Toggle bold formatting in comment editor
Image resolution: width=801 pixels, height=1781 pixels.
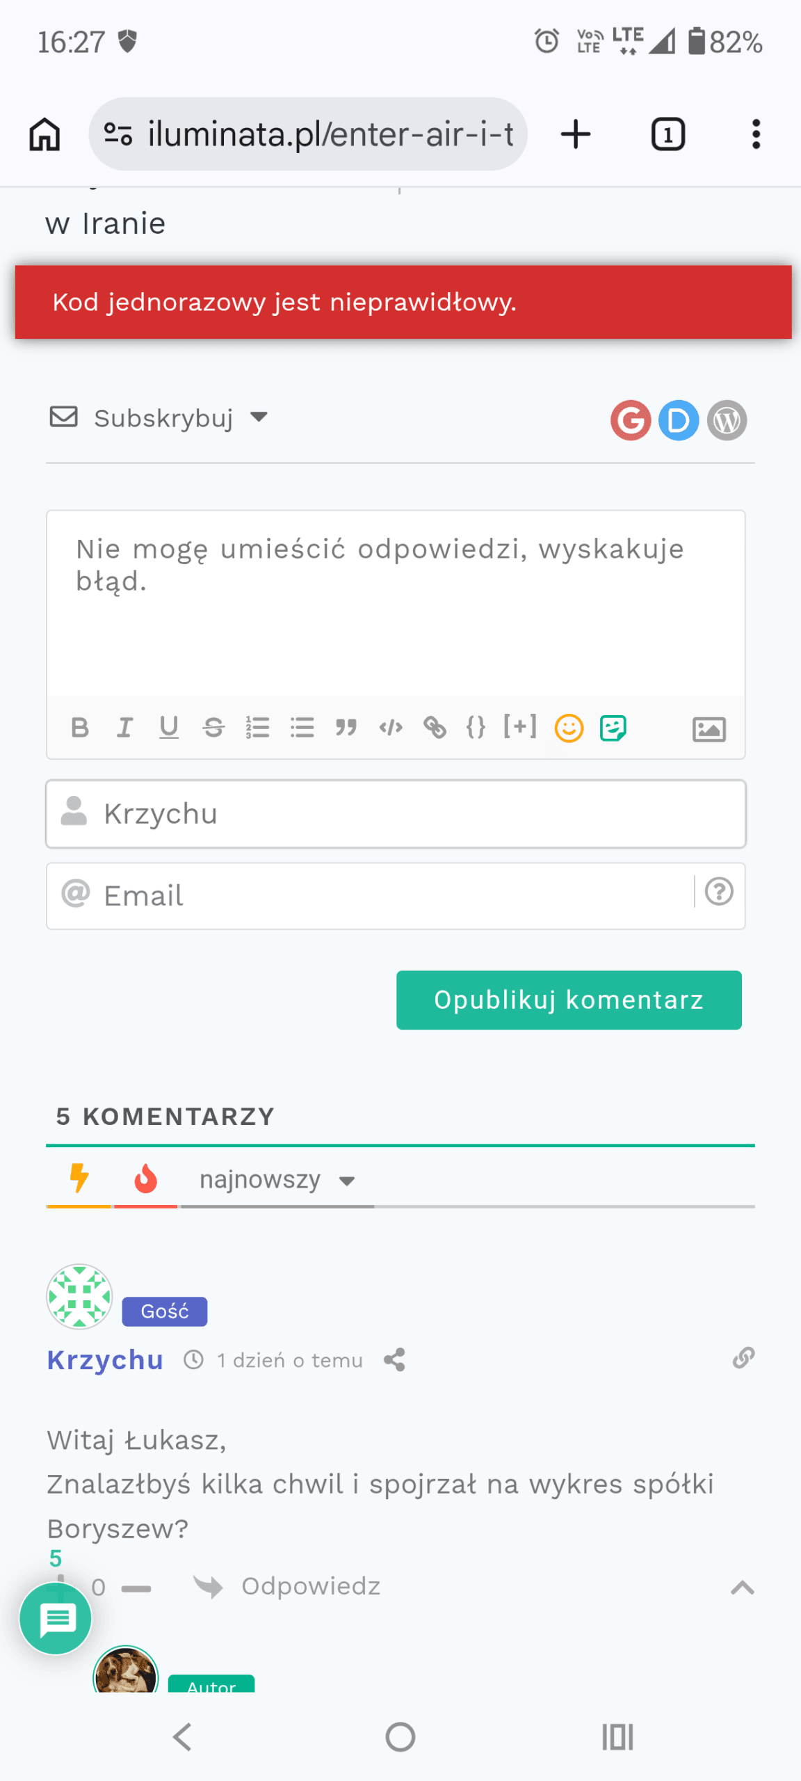[80, 728]
